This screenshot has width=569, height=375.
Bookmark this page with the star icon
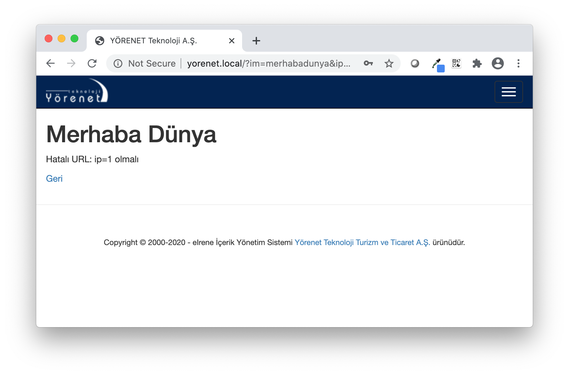point(389,63)
